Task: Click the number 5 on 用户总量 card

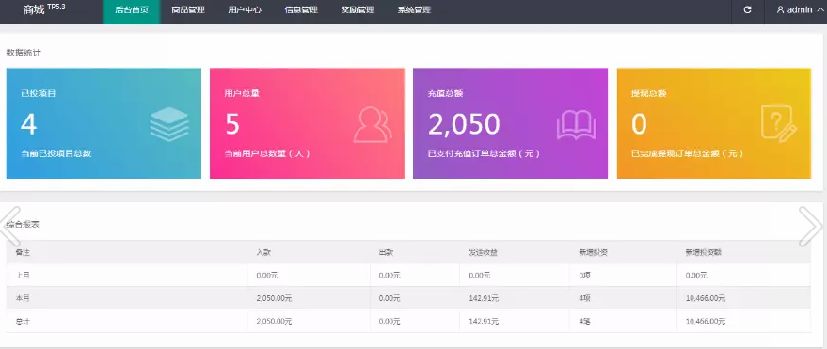Action: (x=232, y=124)
